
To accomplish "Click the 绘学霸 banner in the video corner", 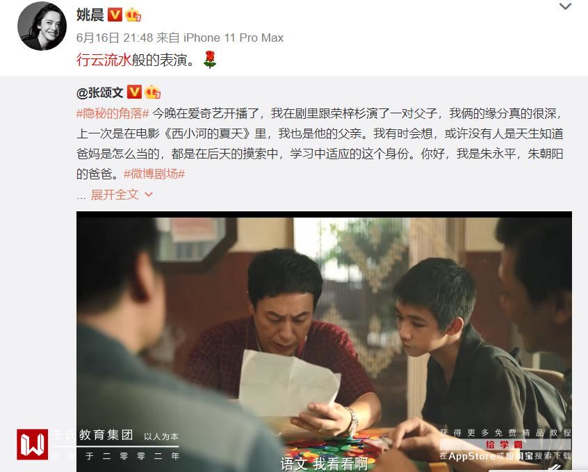I will point(505,445).
